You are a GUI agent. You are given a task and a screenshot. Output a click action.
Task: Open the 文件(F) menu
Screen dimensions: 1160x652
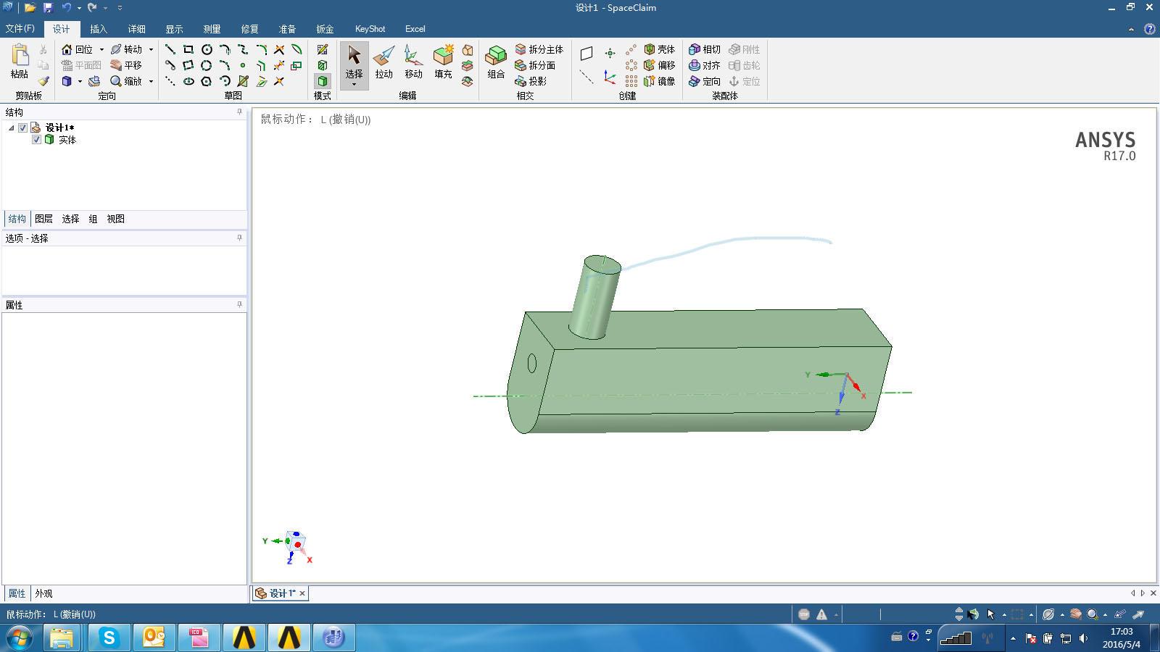pyautogui.click(x=20, y=28)
